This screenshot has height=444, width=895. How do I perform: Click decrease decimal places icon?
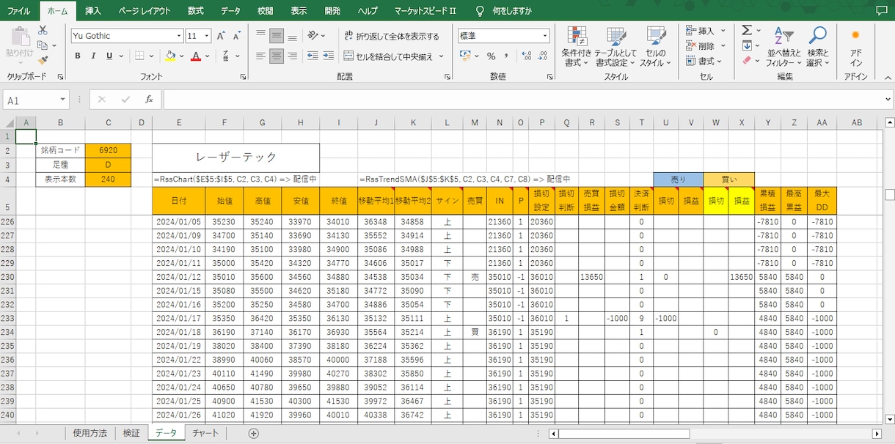[541, 56]
